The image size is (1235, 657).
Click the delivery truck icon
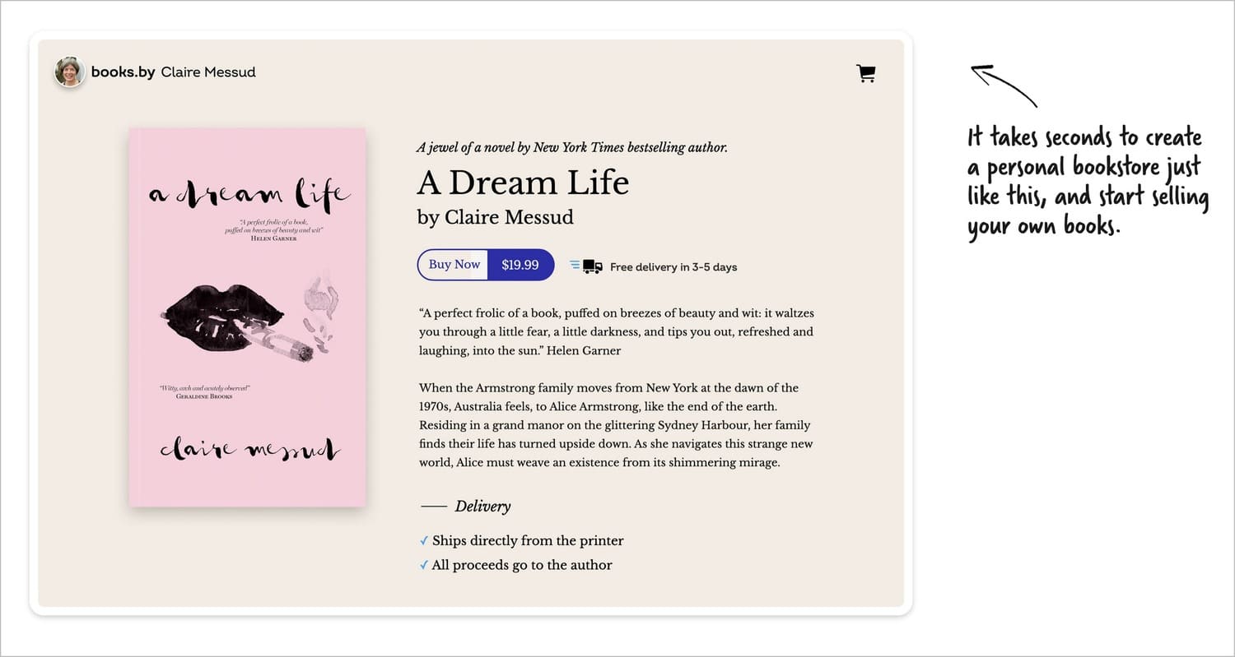591,266
